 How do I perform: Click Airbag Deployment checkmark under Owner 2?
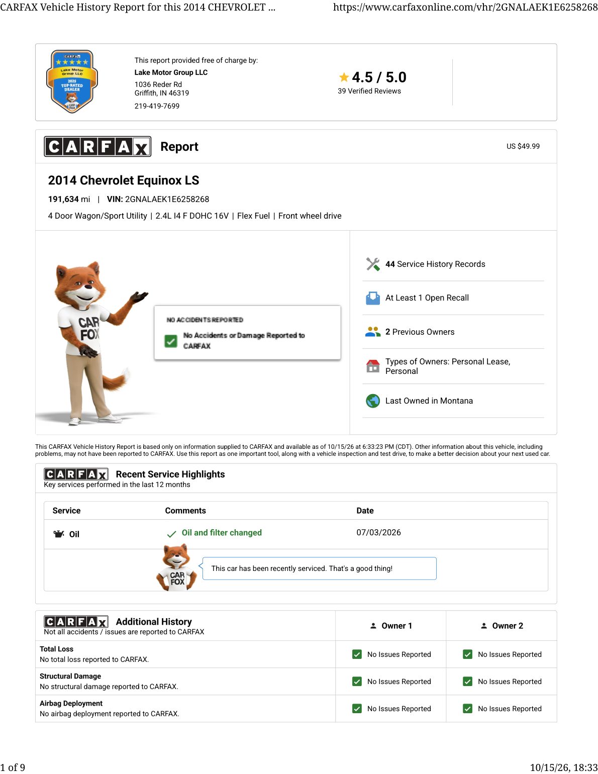468,709
